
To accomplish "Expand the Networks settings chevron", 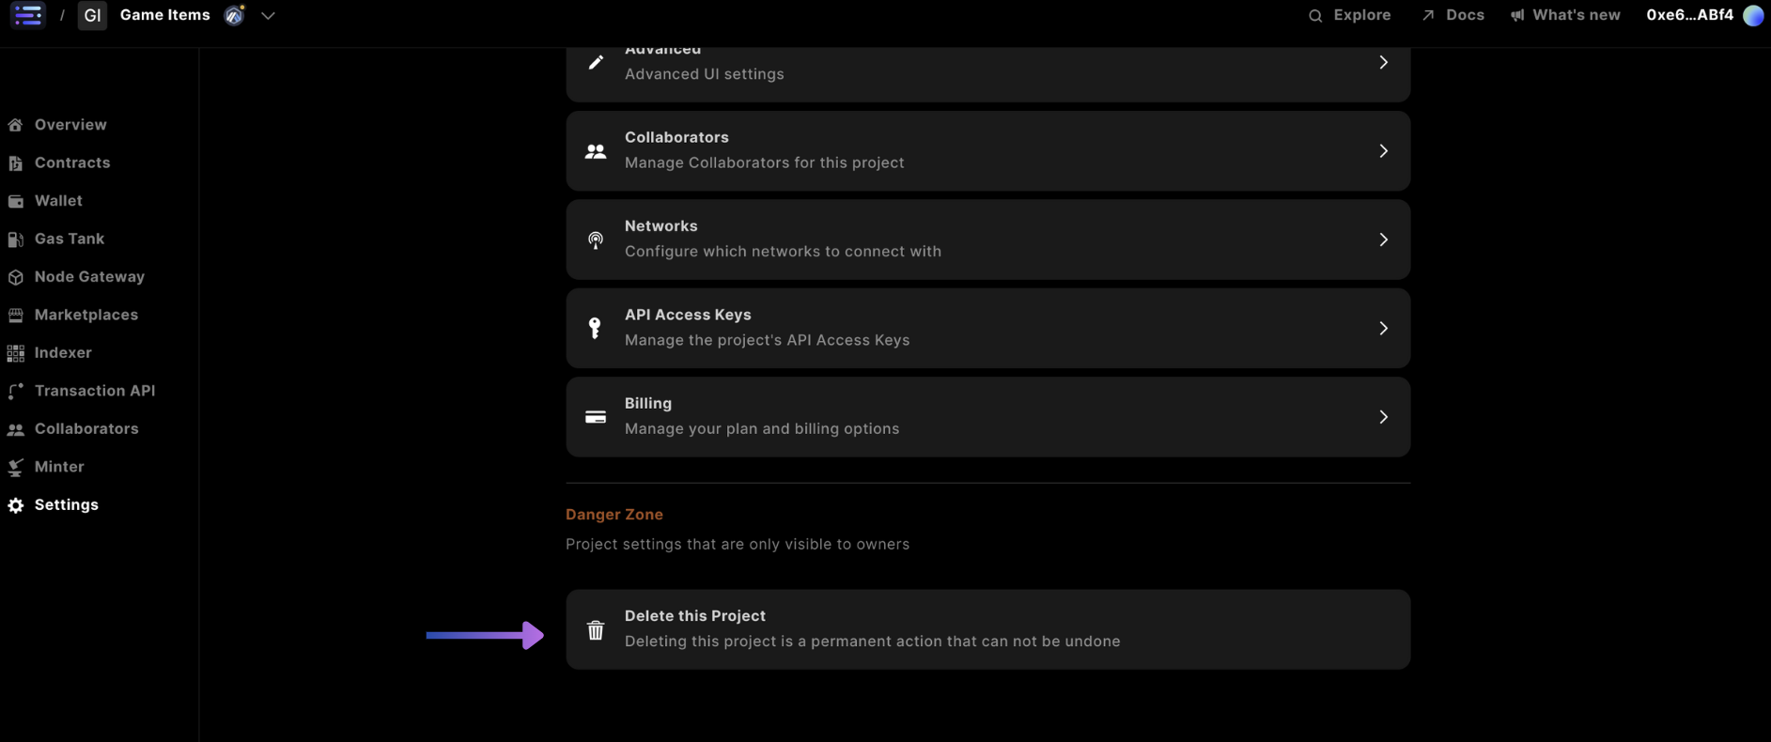I will click(1383, 240).
